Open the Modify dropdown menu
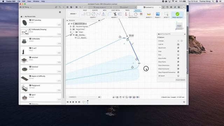224x126 pixels. click(x=114, y=17)
